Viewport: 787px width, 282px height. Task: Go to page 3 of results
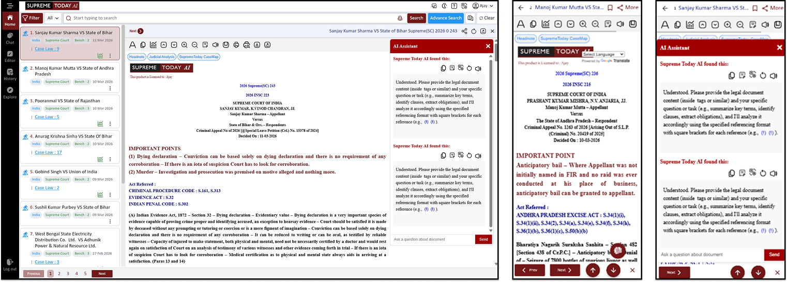click(x=68, y=274)
